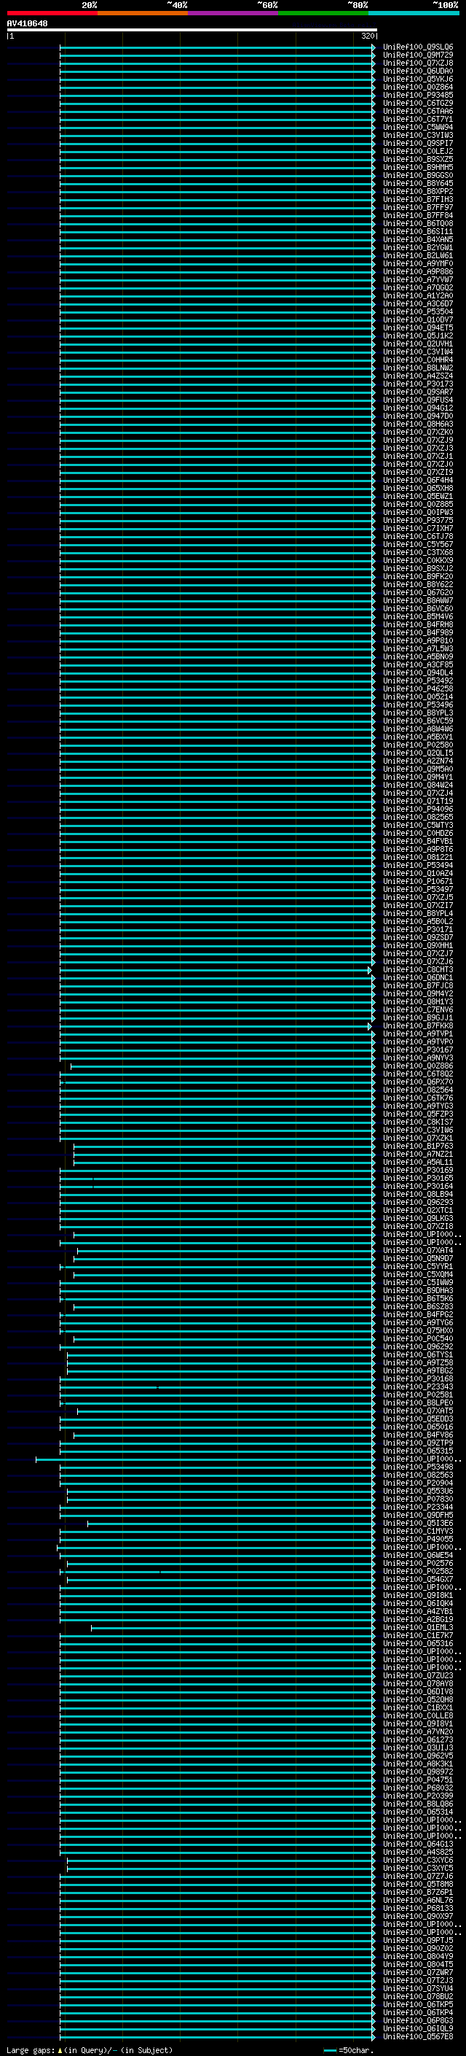
Task: Click the orange ~40% identity legend segment
Action: 143,14
